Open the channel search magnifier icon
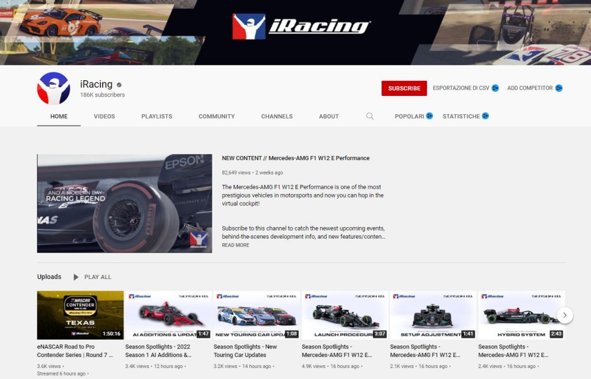Viewport: 591px width, 379px height. tap(370, 116)
